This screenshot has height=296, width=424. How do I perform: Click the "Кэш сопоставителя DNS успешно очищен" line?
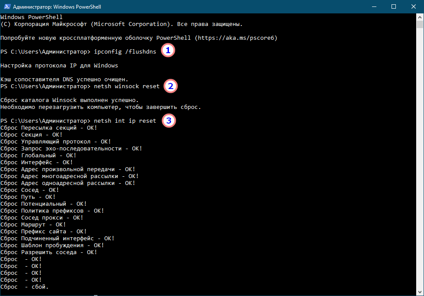(64, 80)
